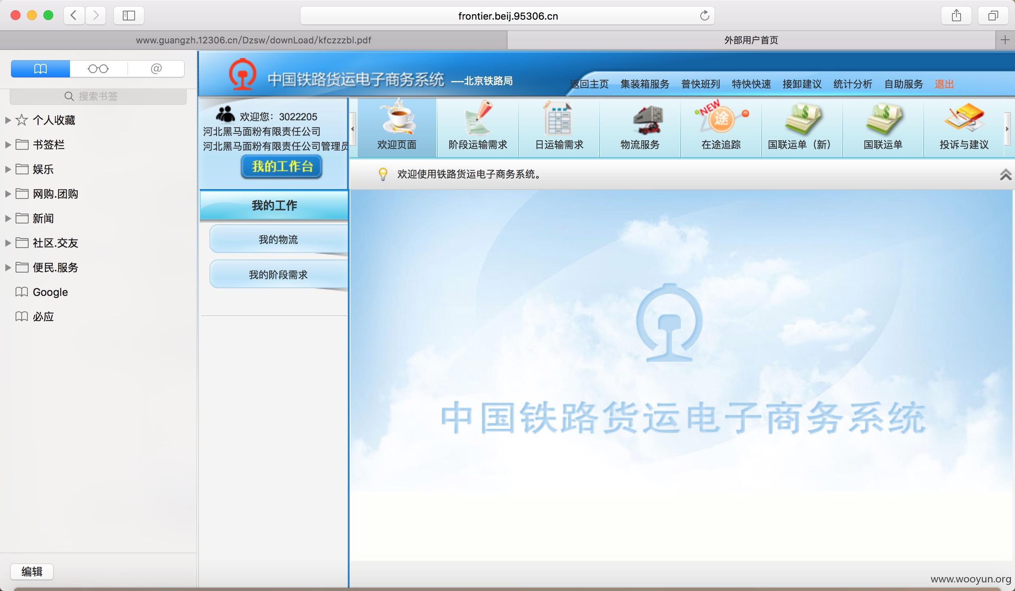Reload the page via refresh icon
Viewport: 1015px width, 591px height.
pos(704,16)
